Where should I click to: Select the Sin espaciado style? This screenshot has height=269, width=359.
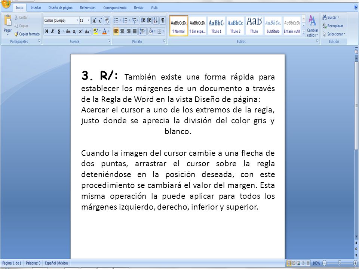click(197, 26)
